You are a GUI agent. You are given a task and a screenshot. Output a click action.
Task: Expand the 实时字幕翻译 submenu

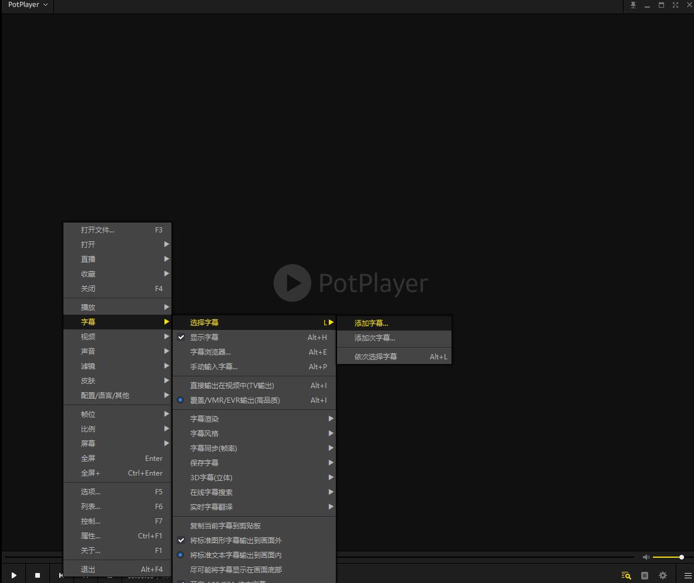point(254,507)
